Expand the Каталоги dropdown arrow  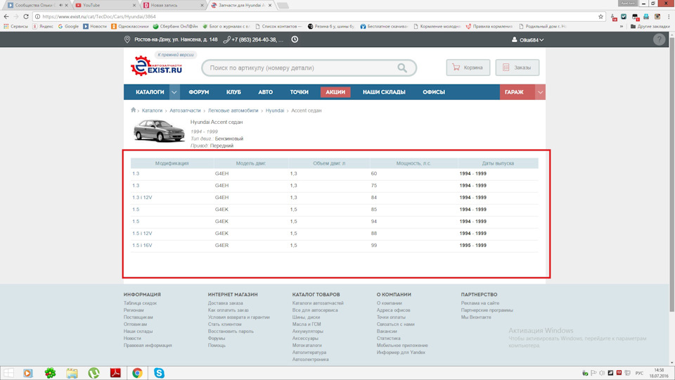point(174,92)
